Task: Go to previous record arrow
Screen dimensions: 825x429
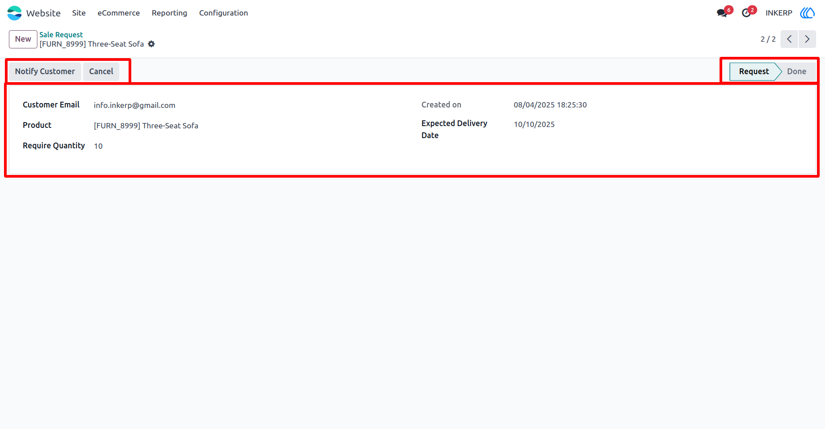Action: (789, 39)
